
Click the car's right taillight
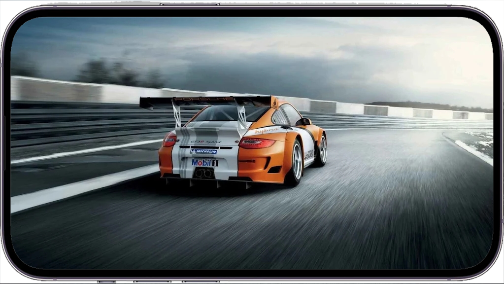pos(257,143)
